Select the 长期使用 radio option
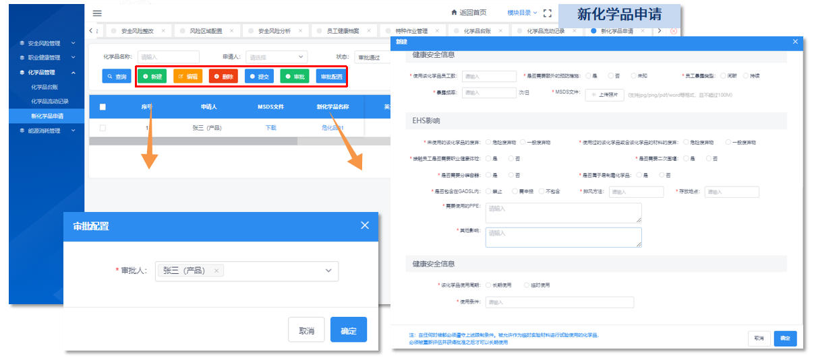The width and height of the screenshot is (814, 358). pos(488,285)
